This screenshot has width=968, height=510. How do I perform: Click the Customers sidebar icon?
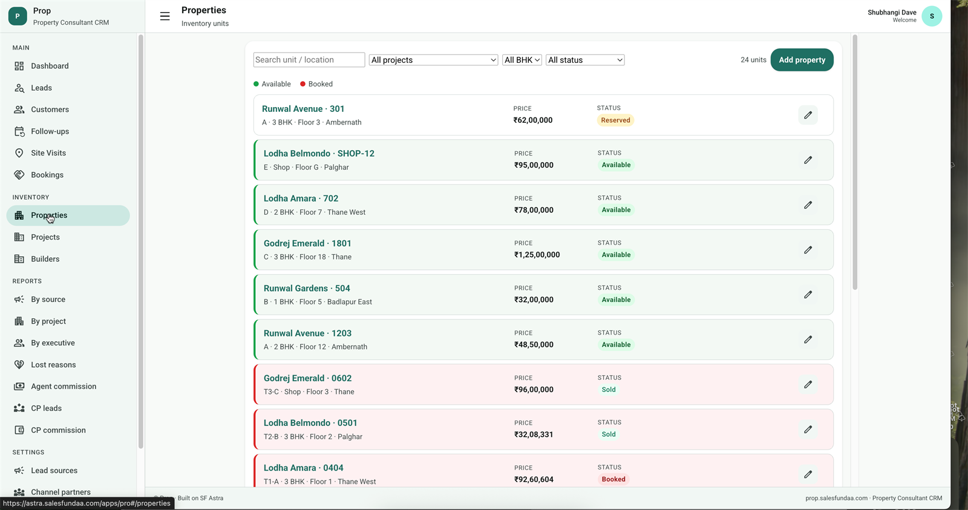coord(19,110)
